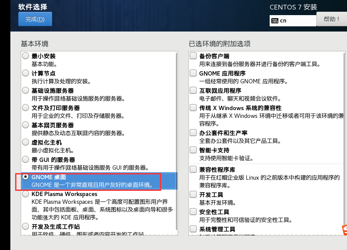Enable the 安全性工具 checkbox
The image size is (347, 250).
point(193,212)
